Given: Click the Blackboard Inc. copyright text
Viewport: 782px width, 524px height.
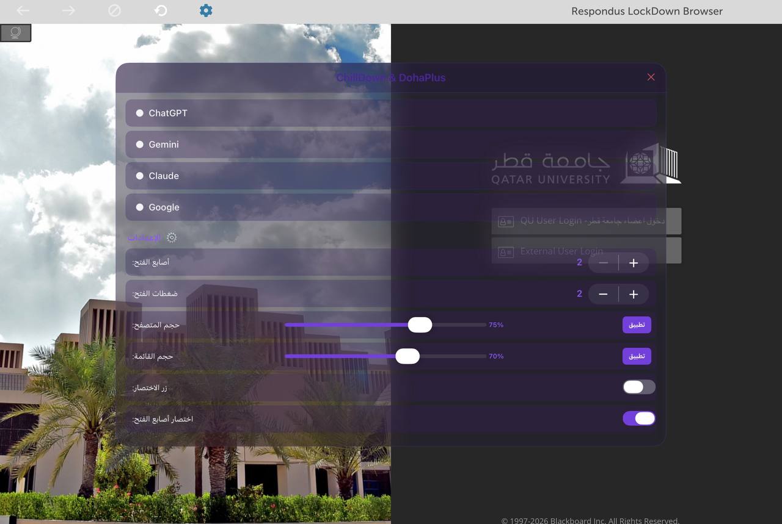Looking at the screenshot, I should [590, 520].
